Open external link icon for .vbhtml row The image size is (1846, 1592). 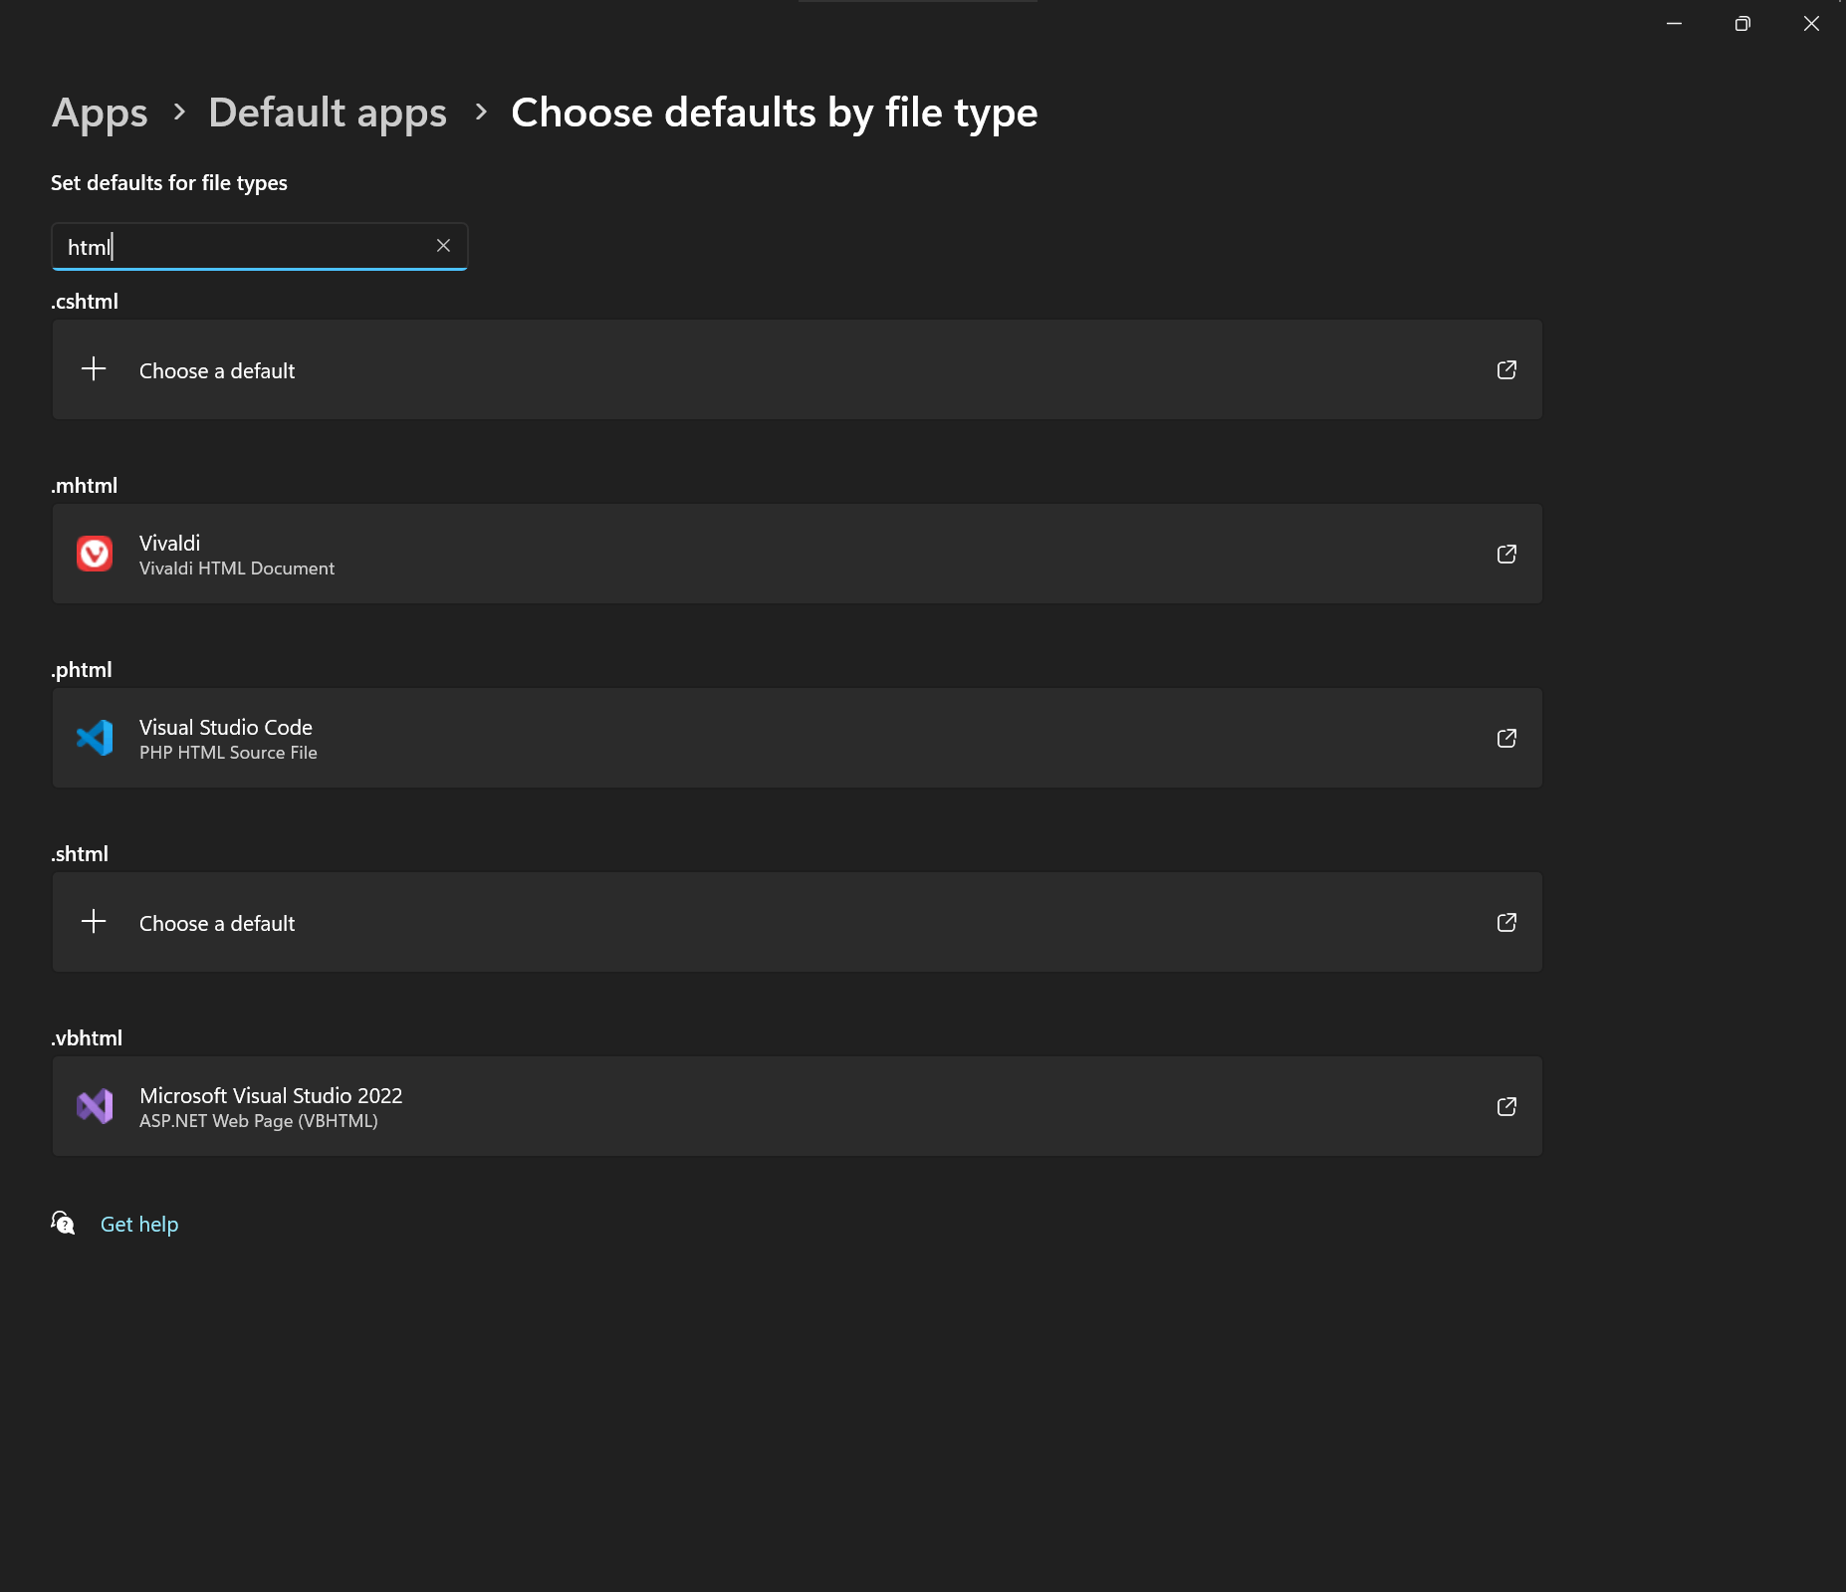(x=1506, y=1107)
